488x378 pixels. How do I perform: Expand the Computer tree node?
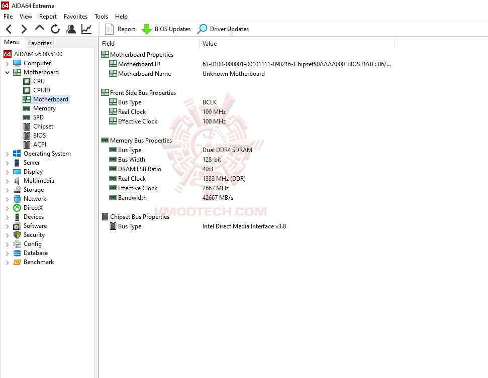pyautogui.click(x=7, y=63)
